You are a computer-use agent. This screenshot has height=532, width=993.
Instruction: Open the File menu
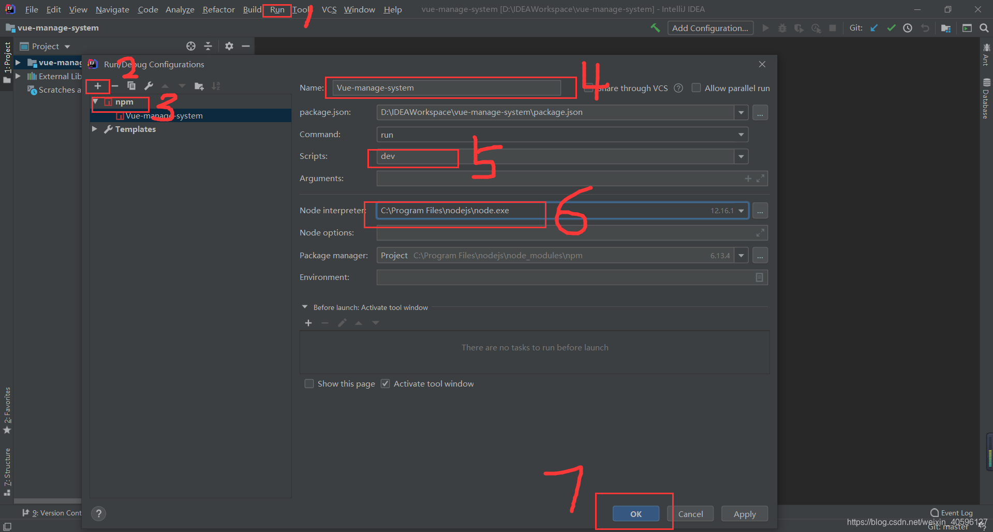[32, 9]
